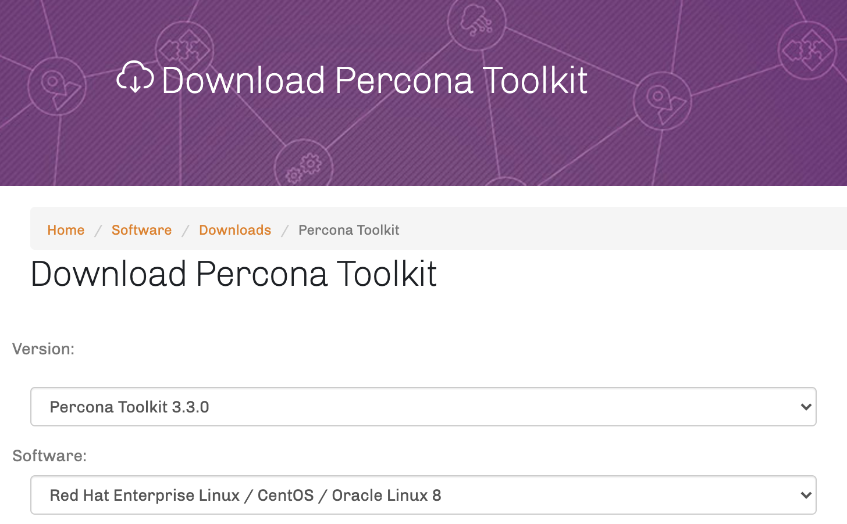Open the Software breadcrumb link
This screenshot has width=847, height=524.
(141, 230)
